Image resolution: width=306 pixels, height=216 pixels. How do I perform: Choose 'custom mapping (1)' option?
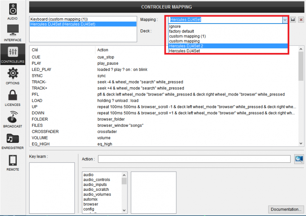tap(228, 36)
